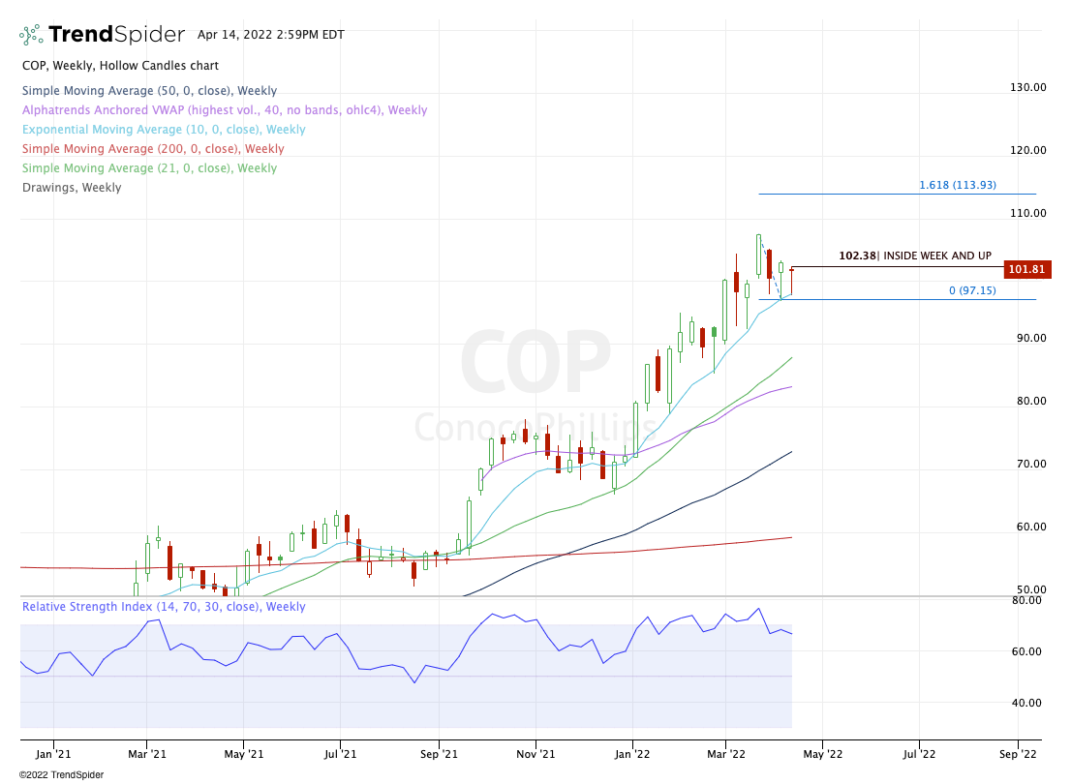Click the 50.00 price axis label
Screen dimensions: 1071x784
click(x=1031, y=588)
